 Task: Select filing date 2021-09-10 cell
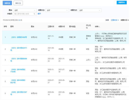[51, 49]
